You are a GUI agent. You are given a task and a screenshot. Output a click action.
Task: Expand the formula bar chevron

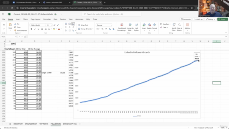pos(226,37)
